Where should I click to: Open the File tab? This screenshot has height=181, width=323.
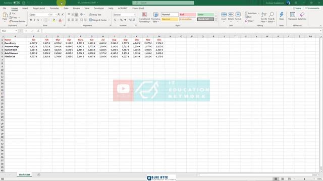coord(5,8)
